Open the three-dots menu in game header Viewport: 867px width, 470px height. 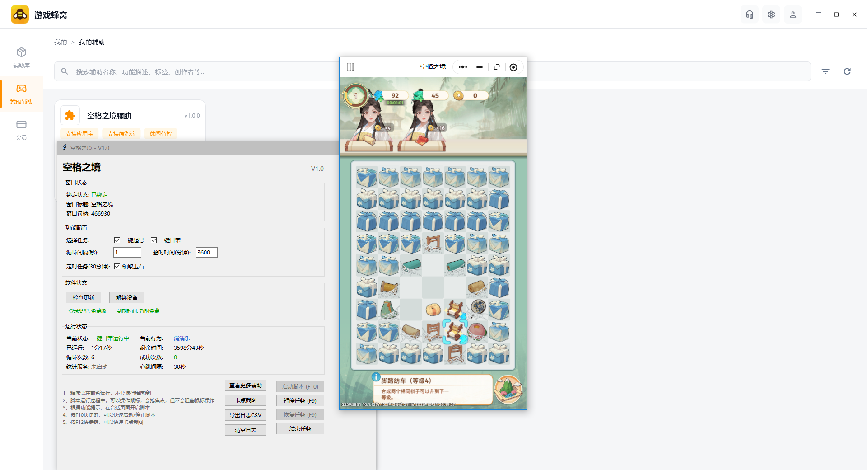pos(463,67)
